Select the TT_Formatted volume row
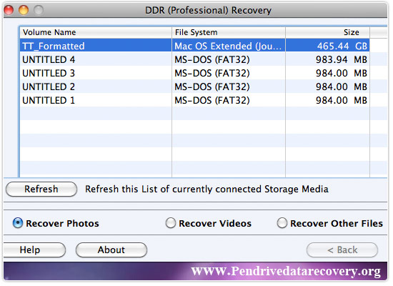This screenshot has height=286, width=393. pyautogui.click(x=195, y=46)
